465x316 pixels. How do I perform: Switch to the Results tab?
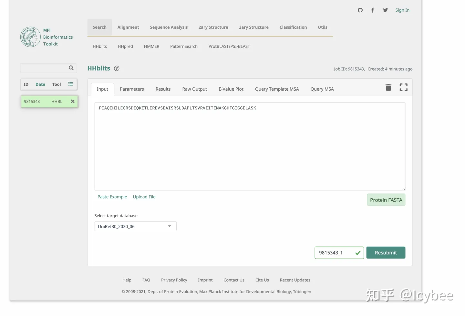[163, 89]
